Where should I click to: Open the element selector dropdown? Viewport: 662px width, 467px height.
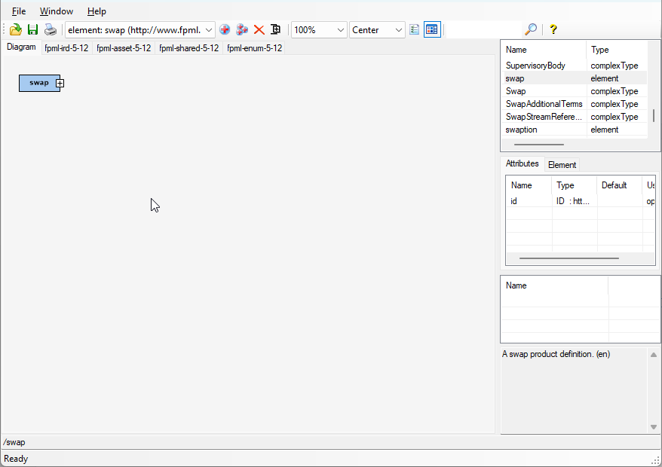pyautogui.click(x=208, y=29)
